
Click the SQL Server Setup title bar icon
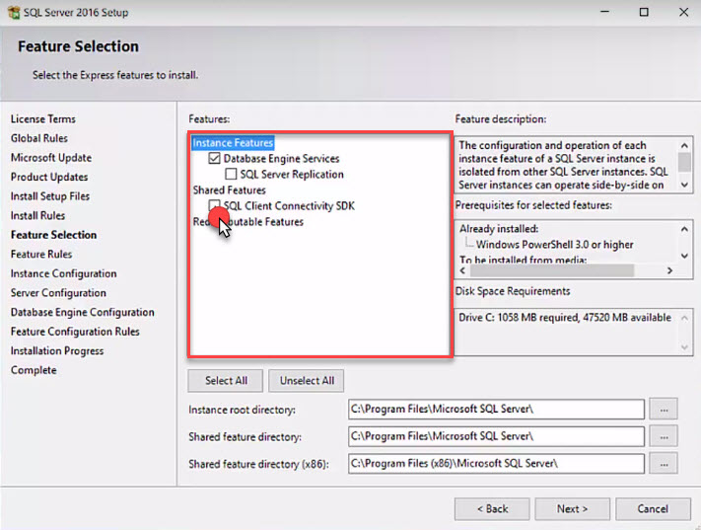[14, 12]
